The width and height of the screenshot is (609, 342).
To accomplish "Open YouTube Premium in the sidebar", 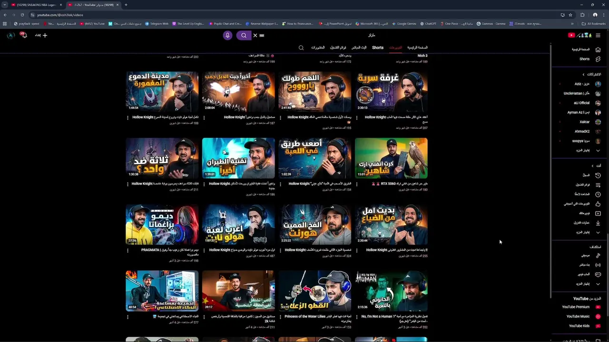I will (x=580, y=307).
